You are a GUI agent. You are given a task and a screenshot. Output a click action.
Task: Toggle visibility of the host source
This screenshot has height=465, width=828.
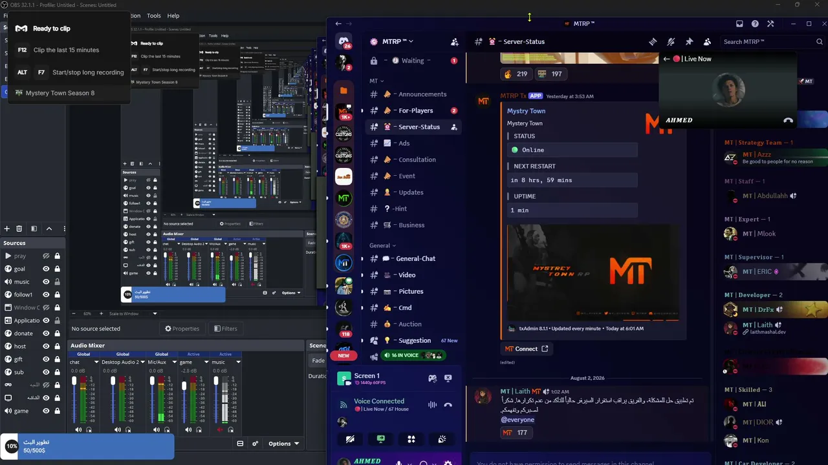[x=46, y=346]
